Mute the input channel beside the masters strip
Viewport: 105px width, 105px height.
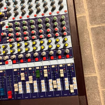(14, 62)
